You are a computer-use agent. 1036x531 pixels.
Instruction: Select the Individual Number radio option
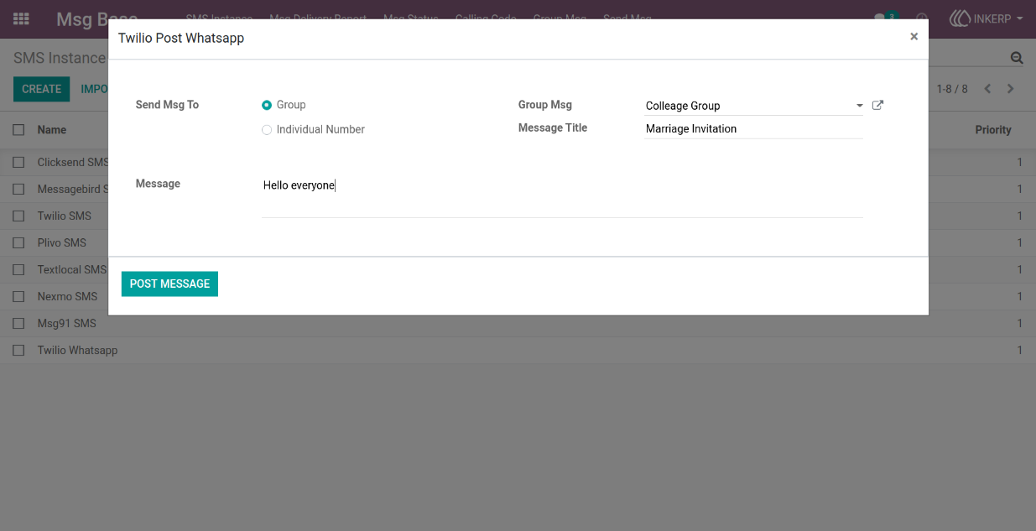(267, 129)
